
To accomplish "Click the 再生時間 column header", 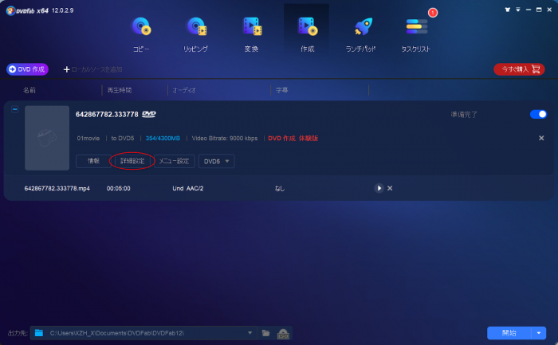I will pyautogui.click(x=120, y=90).
